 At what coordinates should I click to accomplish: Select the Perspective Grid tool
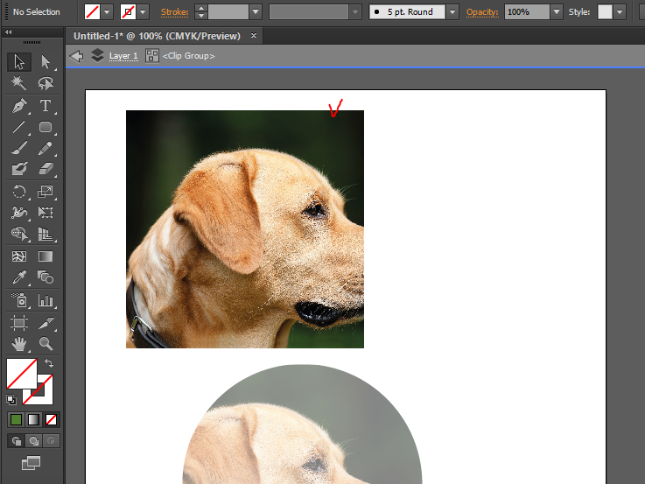(x=46, y=234)
